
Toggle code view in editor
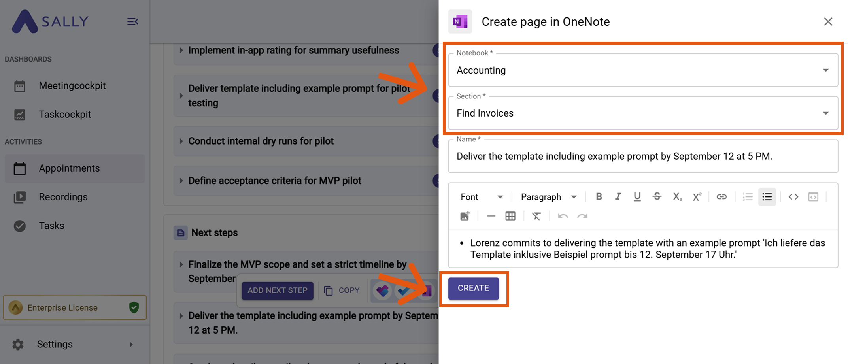pos(793,197)
